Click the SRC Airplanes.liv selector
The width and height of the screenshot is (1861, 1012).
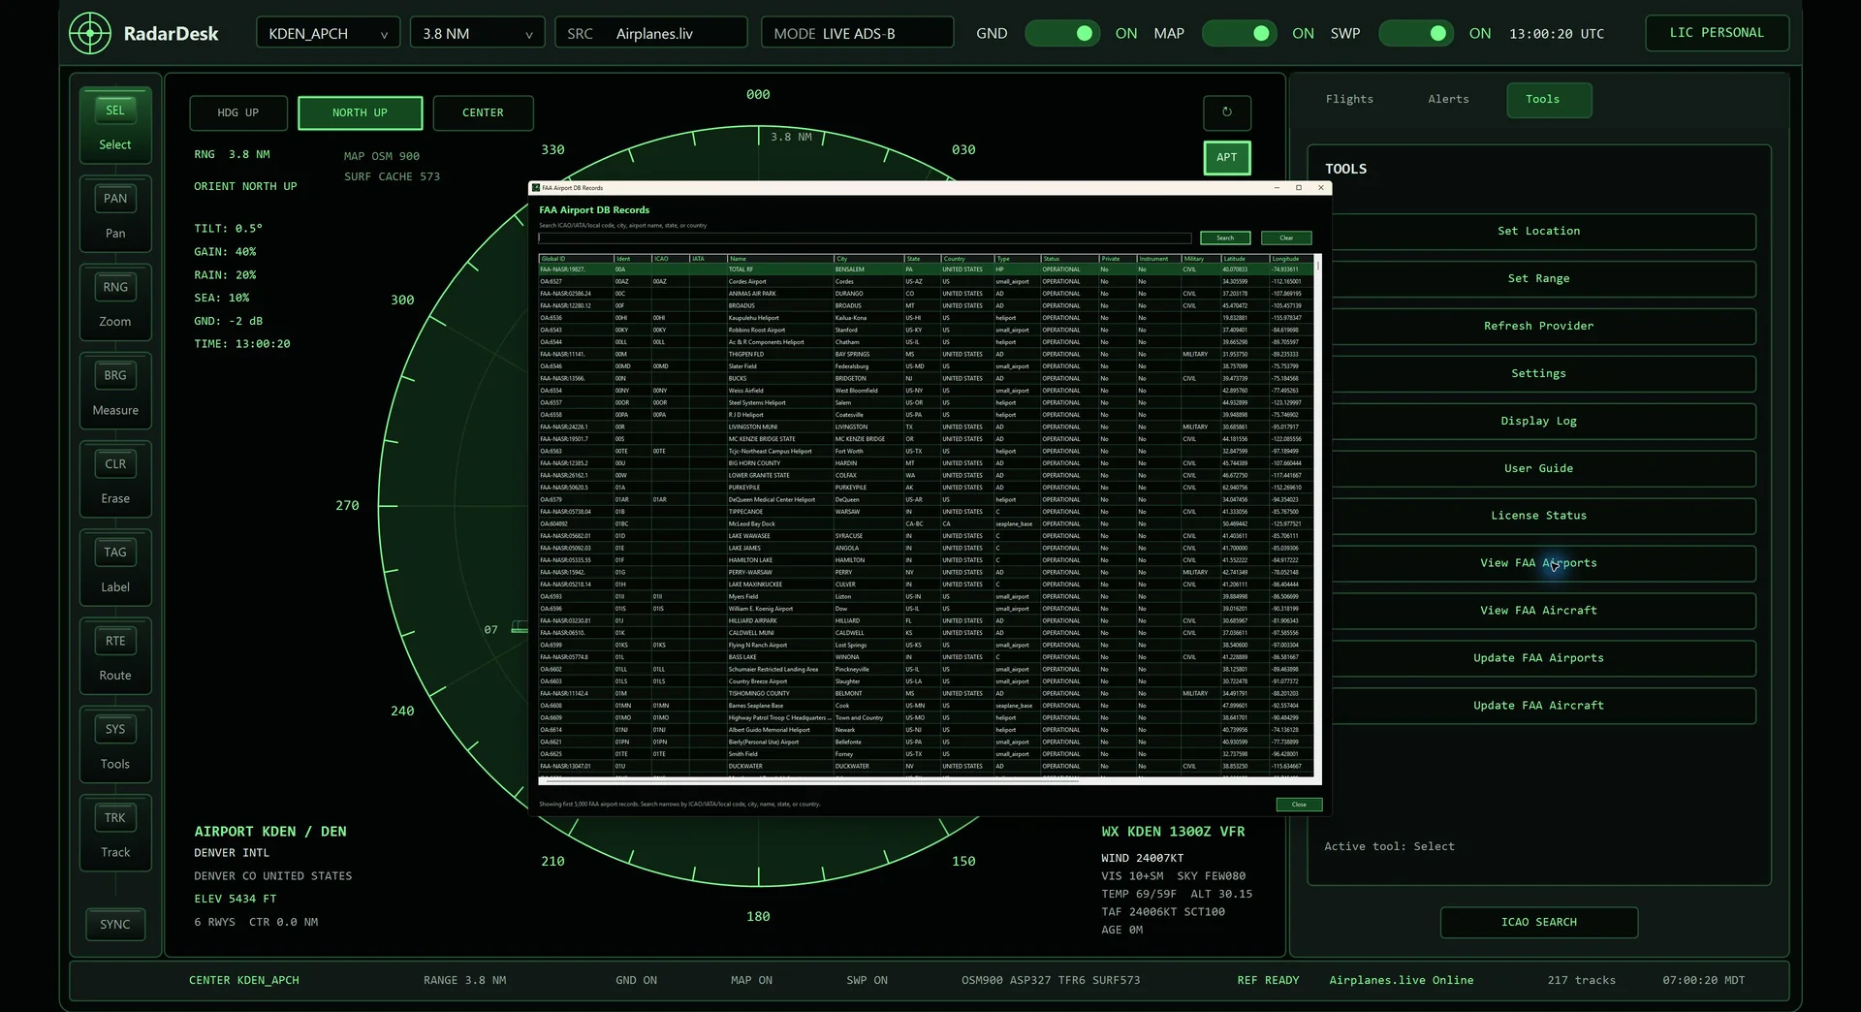[651, 33]
